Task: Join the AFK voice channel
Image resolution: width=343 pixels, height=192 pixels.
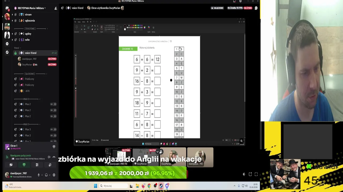Action: (x=27, y=91)
